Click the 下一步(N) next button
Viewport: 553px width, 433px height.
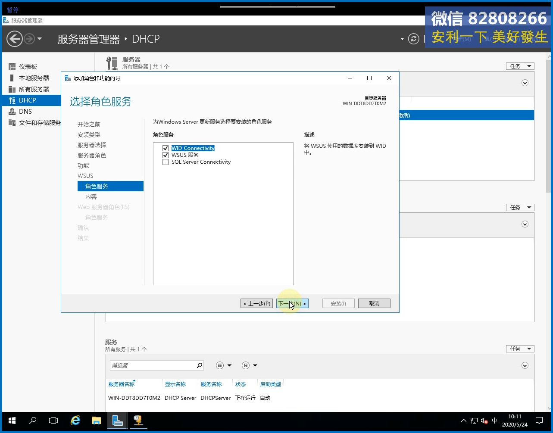(292, 303)
